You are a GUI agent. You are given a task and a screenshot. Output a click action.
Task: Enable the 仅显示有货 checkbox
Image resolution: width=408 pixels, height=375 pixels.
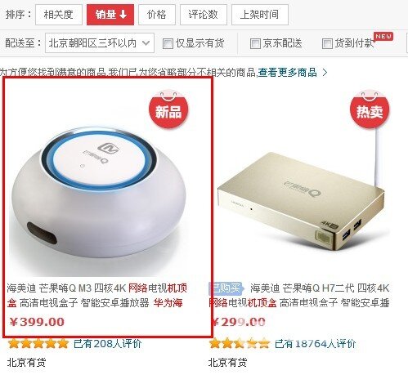[x=168, y=43]
